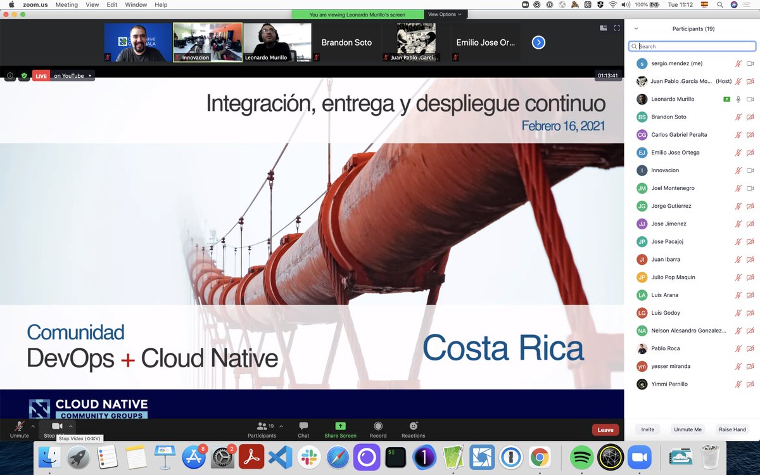Open the View Options dropdown

(x=445, y=14)
